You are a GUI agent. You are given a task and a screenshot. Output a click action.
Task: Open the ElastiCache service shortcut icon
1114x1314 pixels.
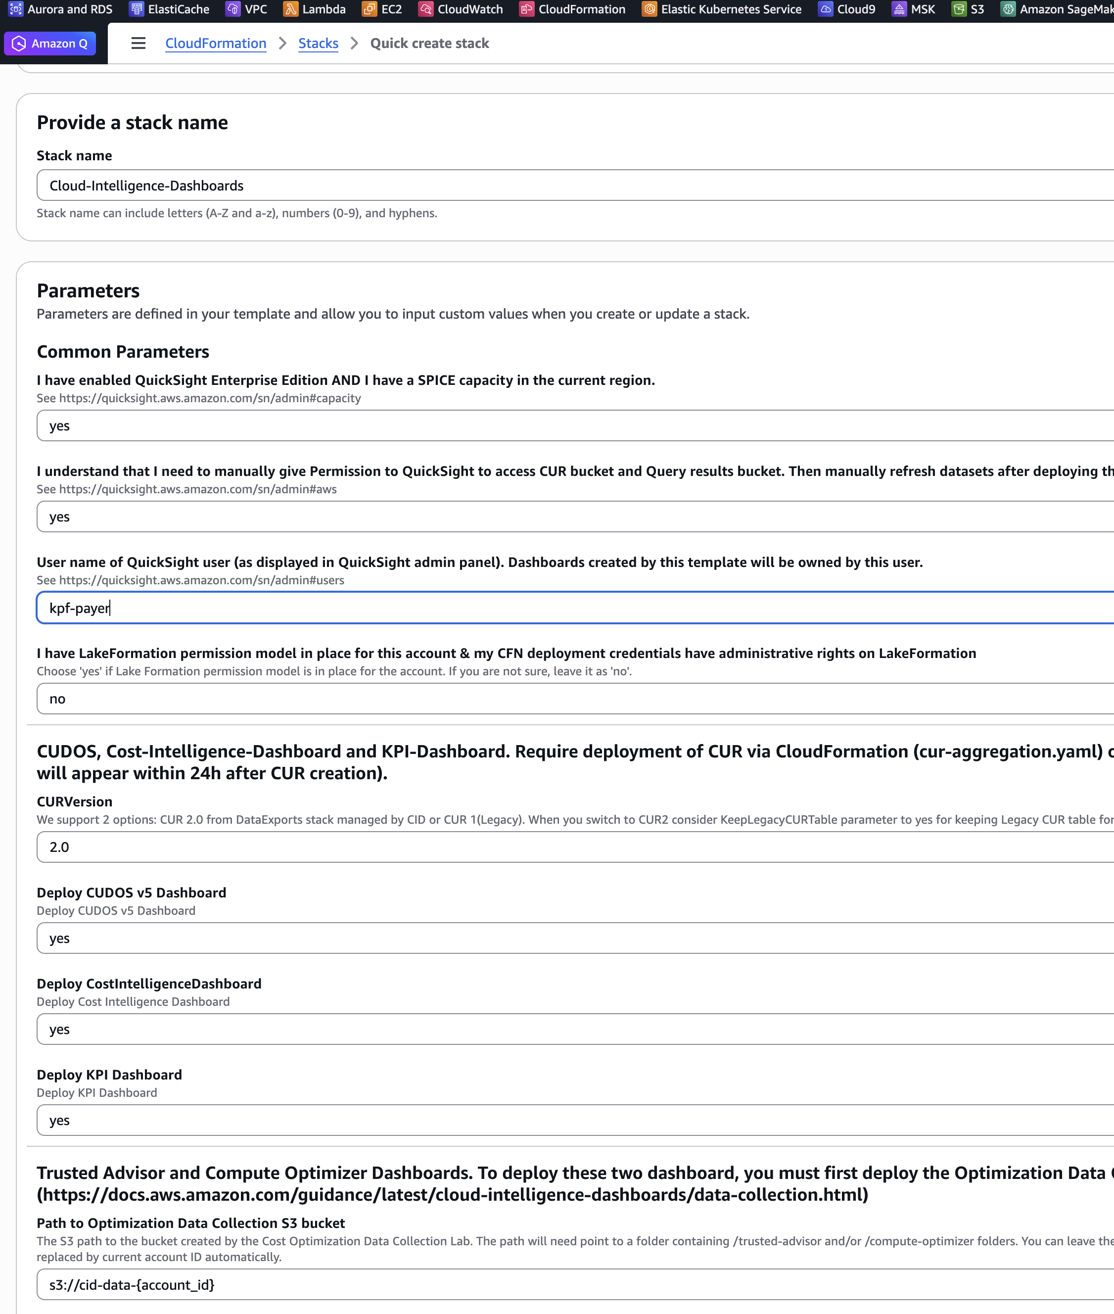click(136, 9)
